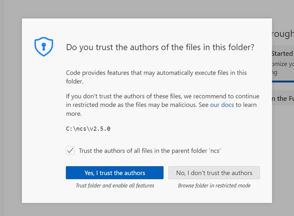Click 'Browse folder in restricted mode' caption
Image resolution: width=294 pixels, height=216 pixels.
tap(214, 186)
